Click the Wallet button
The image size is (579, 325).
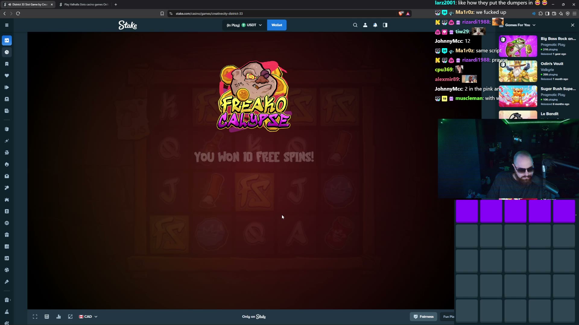(277, 25)
